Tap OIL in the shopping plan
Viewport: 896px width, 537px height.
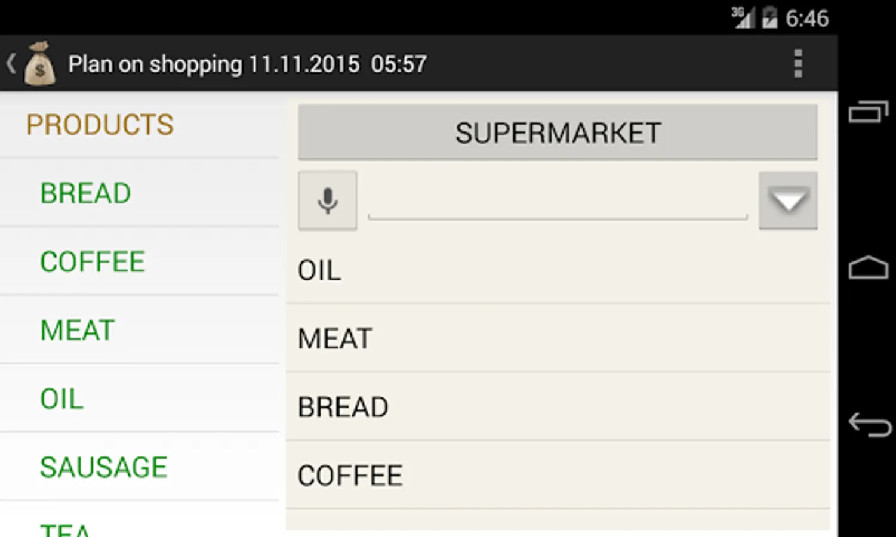(319, 271)
